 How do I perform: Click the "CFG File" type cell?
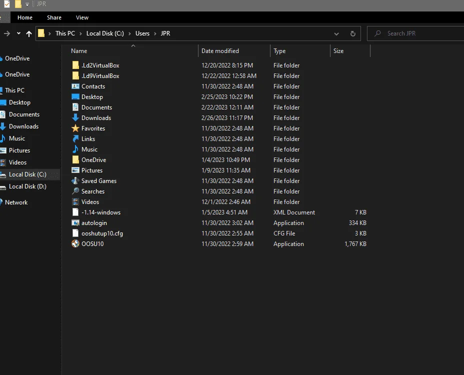[284, 233]
